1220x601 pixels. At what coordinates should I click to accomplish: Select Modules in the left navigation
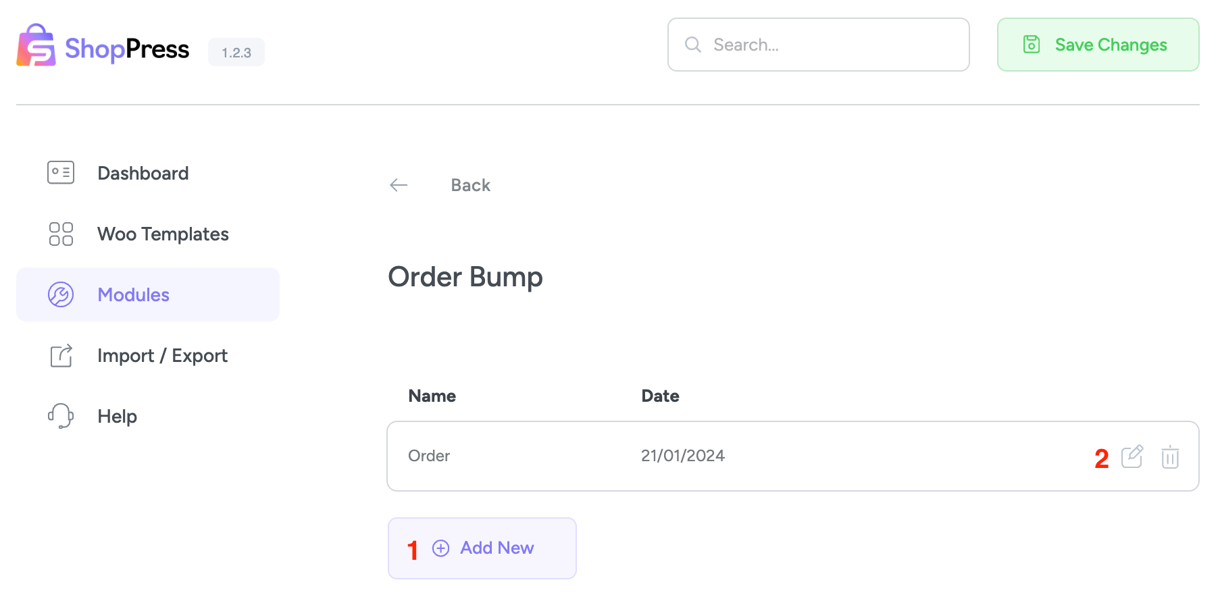point(133,294)
